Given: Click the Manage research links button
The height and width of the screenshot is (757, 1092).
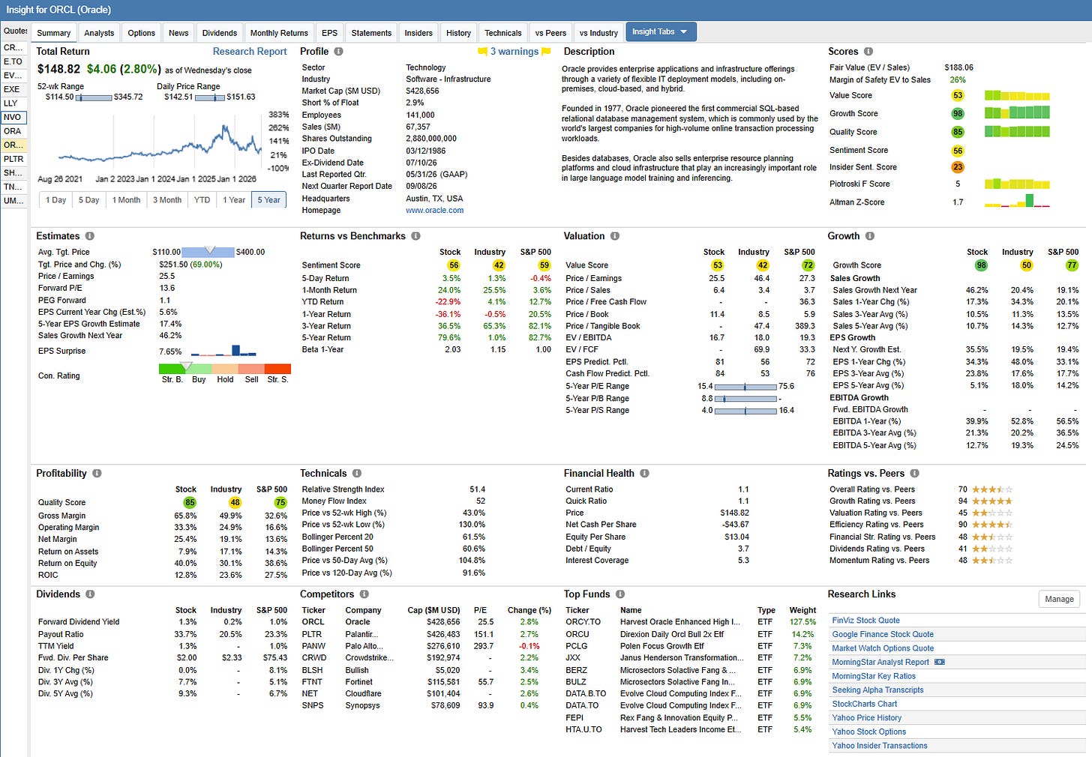Looking at the screenshot, I should coord(1059,599).
